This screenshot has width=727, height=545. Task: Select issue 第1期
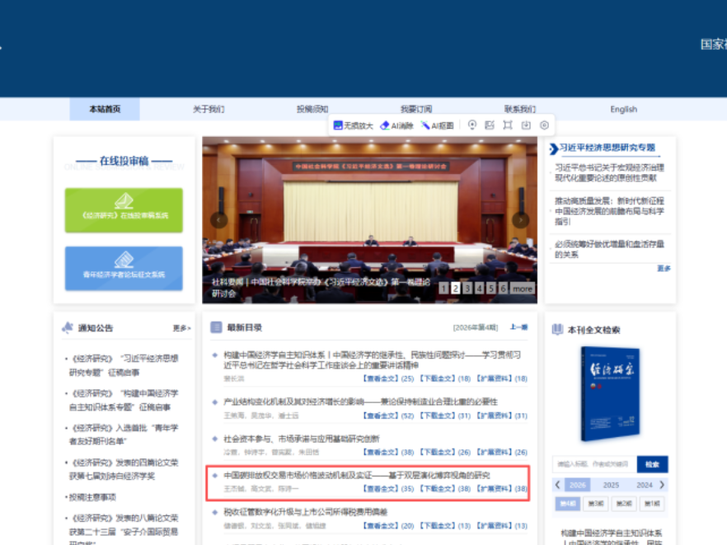652,503
